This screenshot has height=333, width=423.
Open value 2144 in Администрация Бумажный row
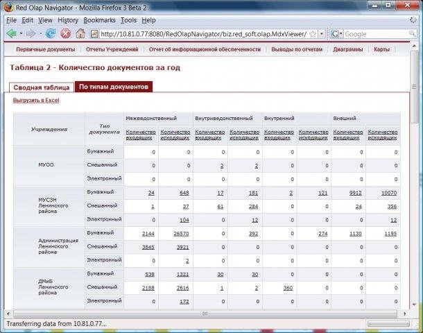coord(148,234)
